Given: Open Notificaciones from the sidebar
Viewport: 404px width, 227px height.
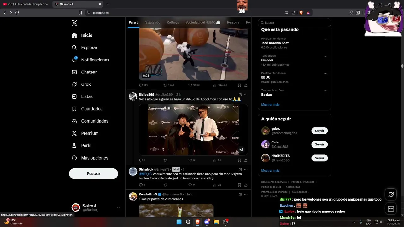Looking at the screenshot, I should click(91, 60).
